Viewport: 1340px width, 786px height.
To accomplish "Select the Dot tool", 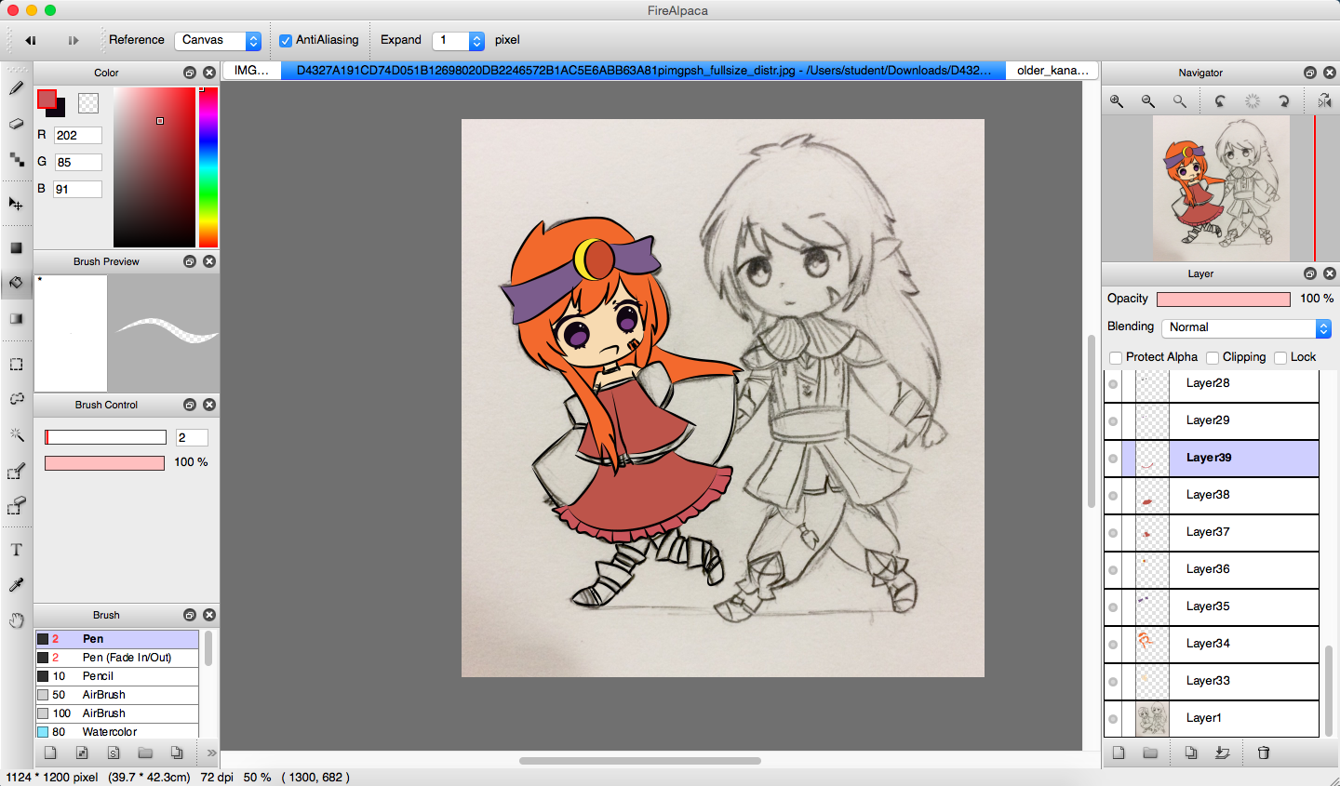I will point(16,159).
